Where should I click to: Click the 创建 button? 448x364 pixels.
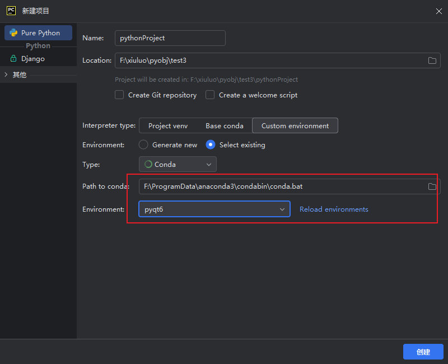coord(423,352)
